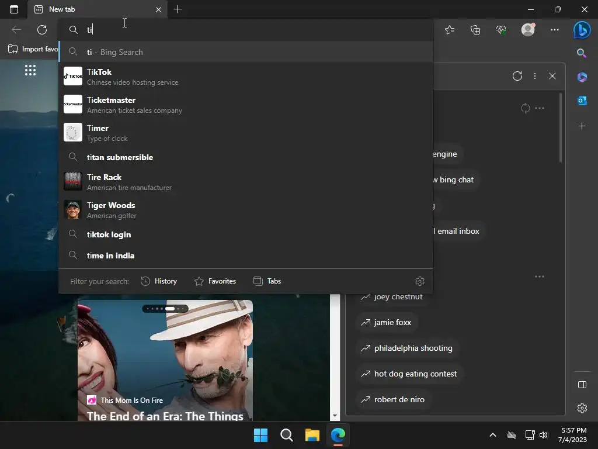The width and height of the screenshot is (598, 449).
Task: Open Windows taskbar Search
Action: pos(286,435)
